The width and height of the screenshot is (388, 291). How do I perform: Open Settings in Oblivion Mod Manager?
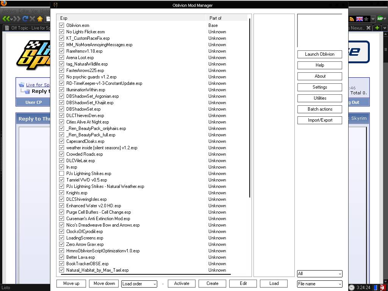pyautogui.click(x=320, y=87)
